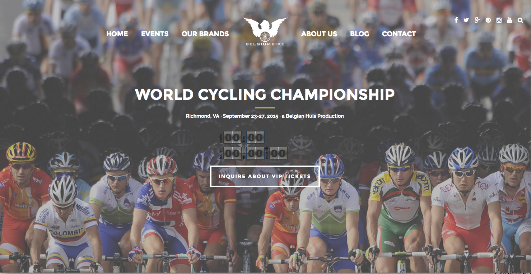Open the Pinterest icon link

click(x=488, y=20)
